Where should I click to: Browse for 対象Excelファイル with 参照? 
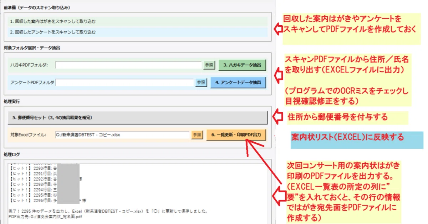197,135
